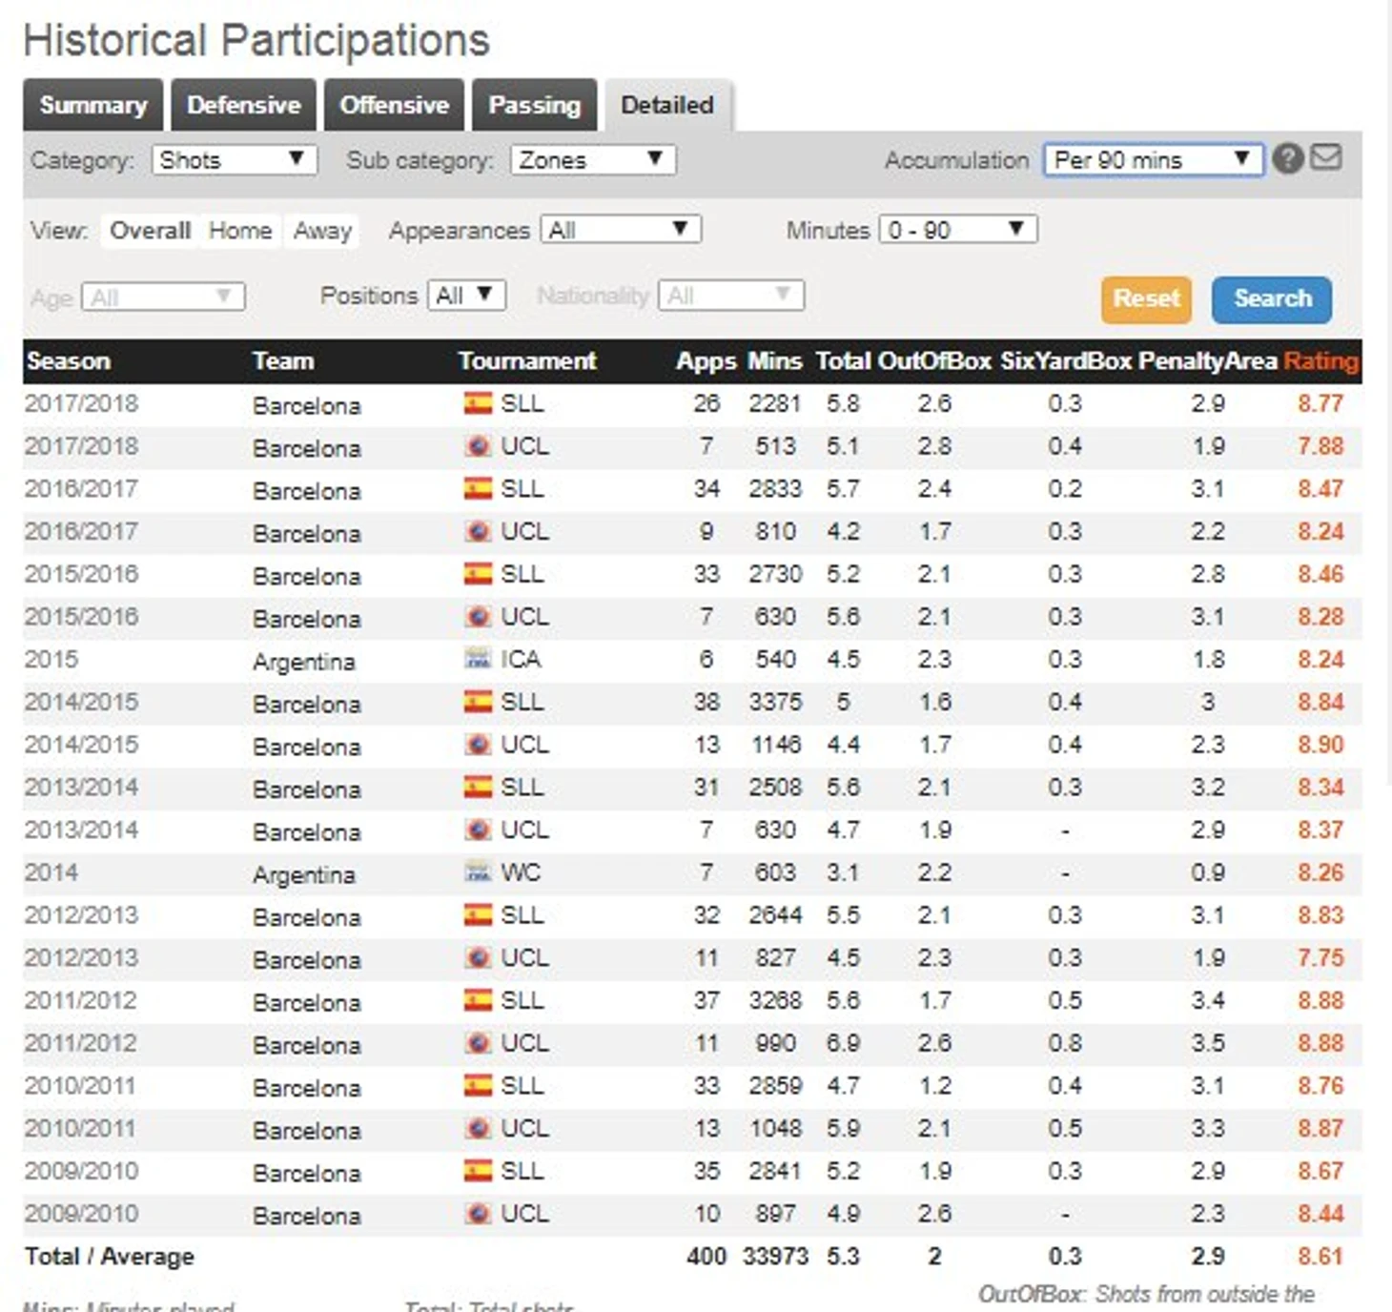Click the orange Reset button
The width and height of the screenshot is (1392, 1312).
(x=1146, y=299)
